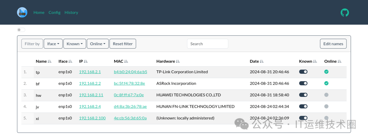Open IP link 192.168.2.1

[x=90, y=72]
